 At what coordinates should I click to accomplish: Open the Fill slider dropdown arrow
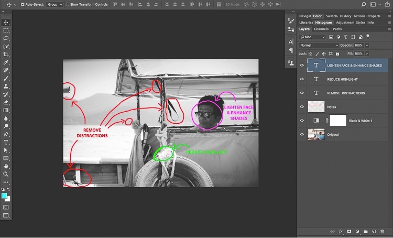coord(367,53)
